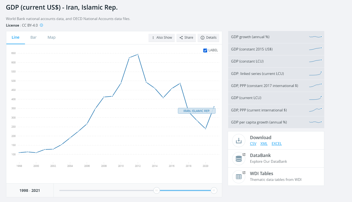This screenshot has height=202, width=352.
Task: Click the DataBank external link icon
Action: (244, 155)
